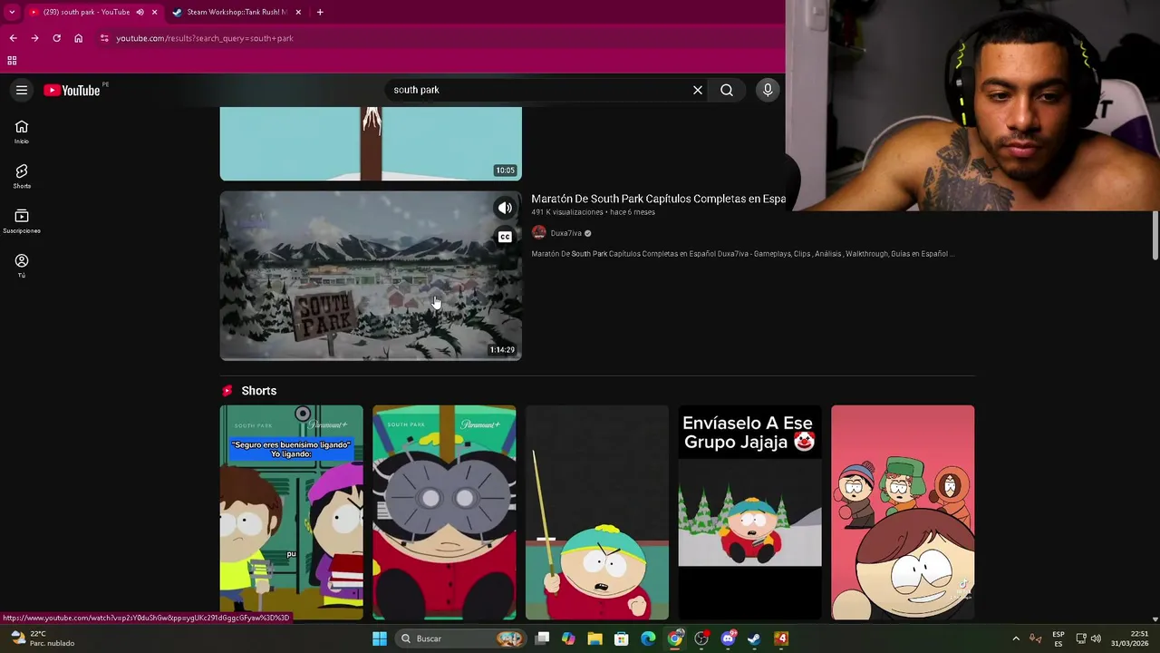Open the ESP language selector
Screen dimensions: 1160x653
tap(1058, 638)
